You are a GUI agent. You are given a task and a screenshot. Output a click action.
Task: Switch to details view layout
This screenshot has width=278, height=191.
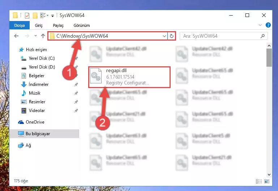[x=259, y=181]
